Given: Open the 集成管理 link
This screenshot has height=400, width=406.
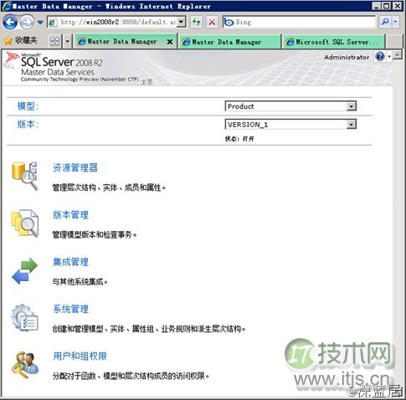Looking at the screenshot, I should pyautogui.click(x=71, y=262).
